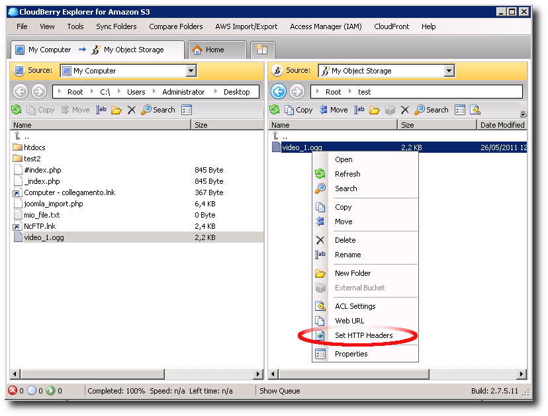Open the Help menu
548x416 pixels.
pyautogui.click(x=428, y=26)
